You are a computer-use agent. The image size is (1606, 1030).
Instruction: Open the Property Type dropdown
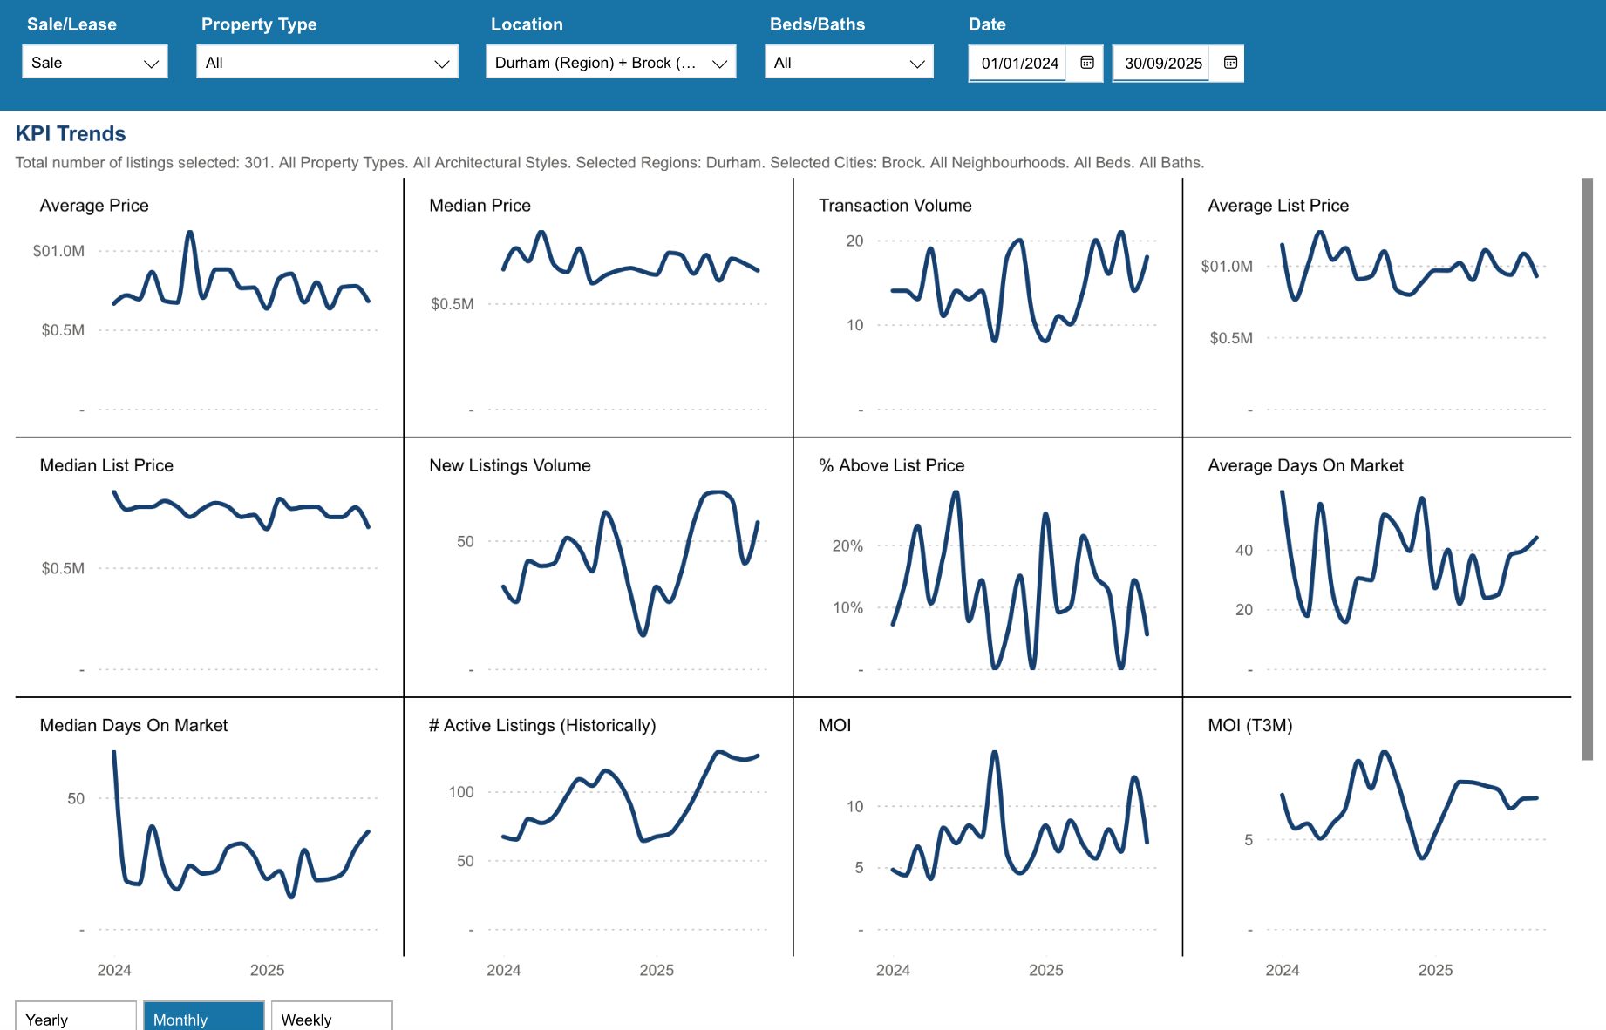point(327,63)
